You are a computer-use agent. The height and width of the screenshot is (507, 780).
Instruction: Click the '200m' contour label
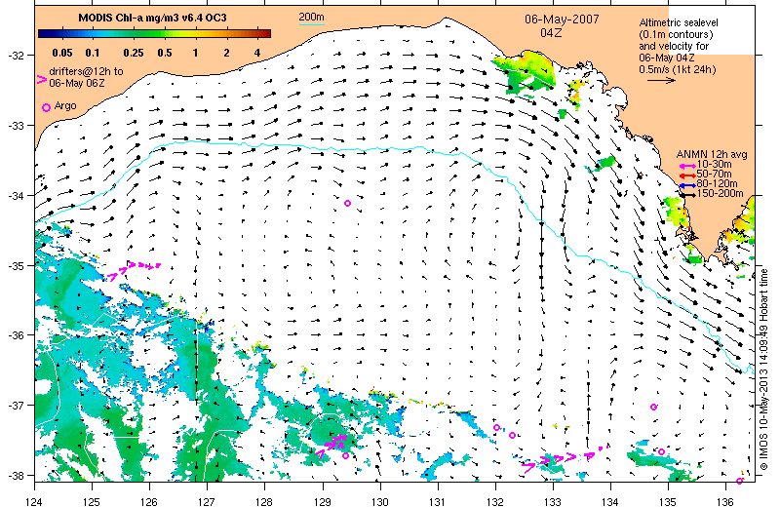[311, 18]
